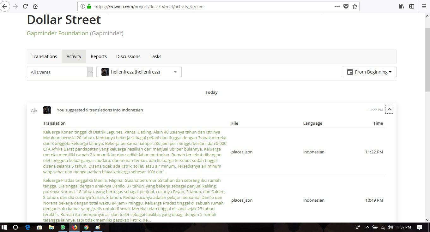Open File Explorer from taskbar
430x232 pixels.
tap(51, 227)
